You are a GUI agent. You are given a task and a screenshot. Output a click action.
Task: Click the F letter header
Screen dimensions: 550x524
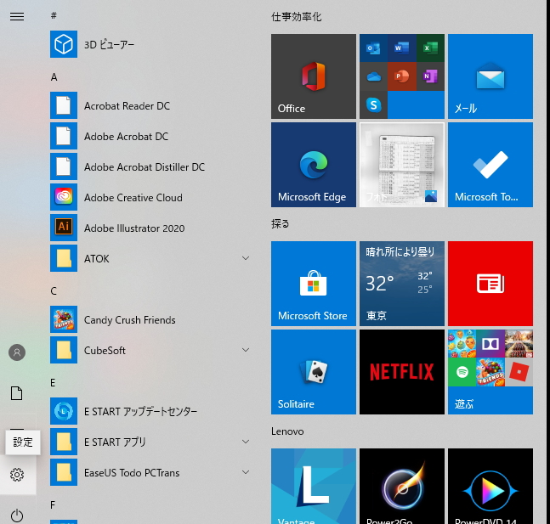(53, 505)
